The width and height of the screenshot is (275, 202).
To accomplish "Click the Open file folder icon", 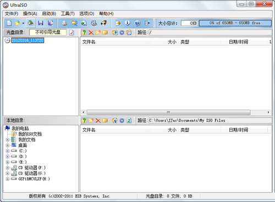I will (x=17, y=23).
